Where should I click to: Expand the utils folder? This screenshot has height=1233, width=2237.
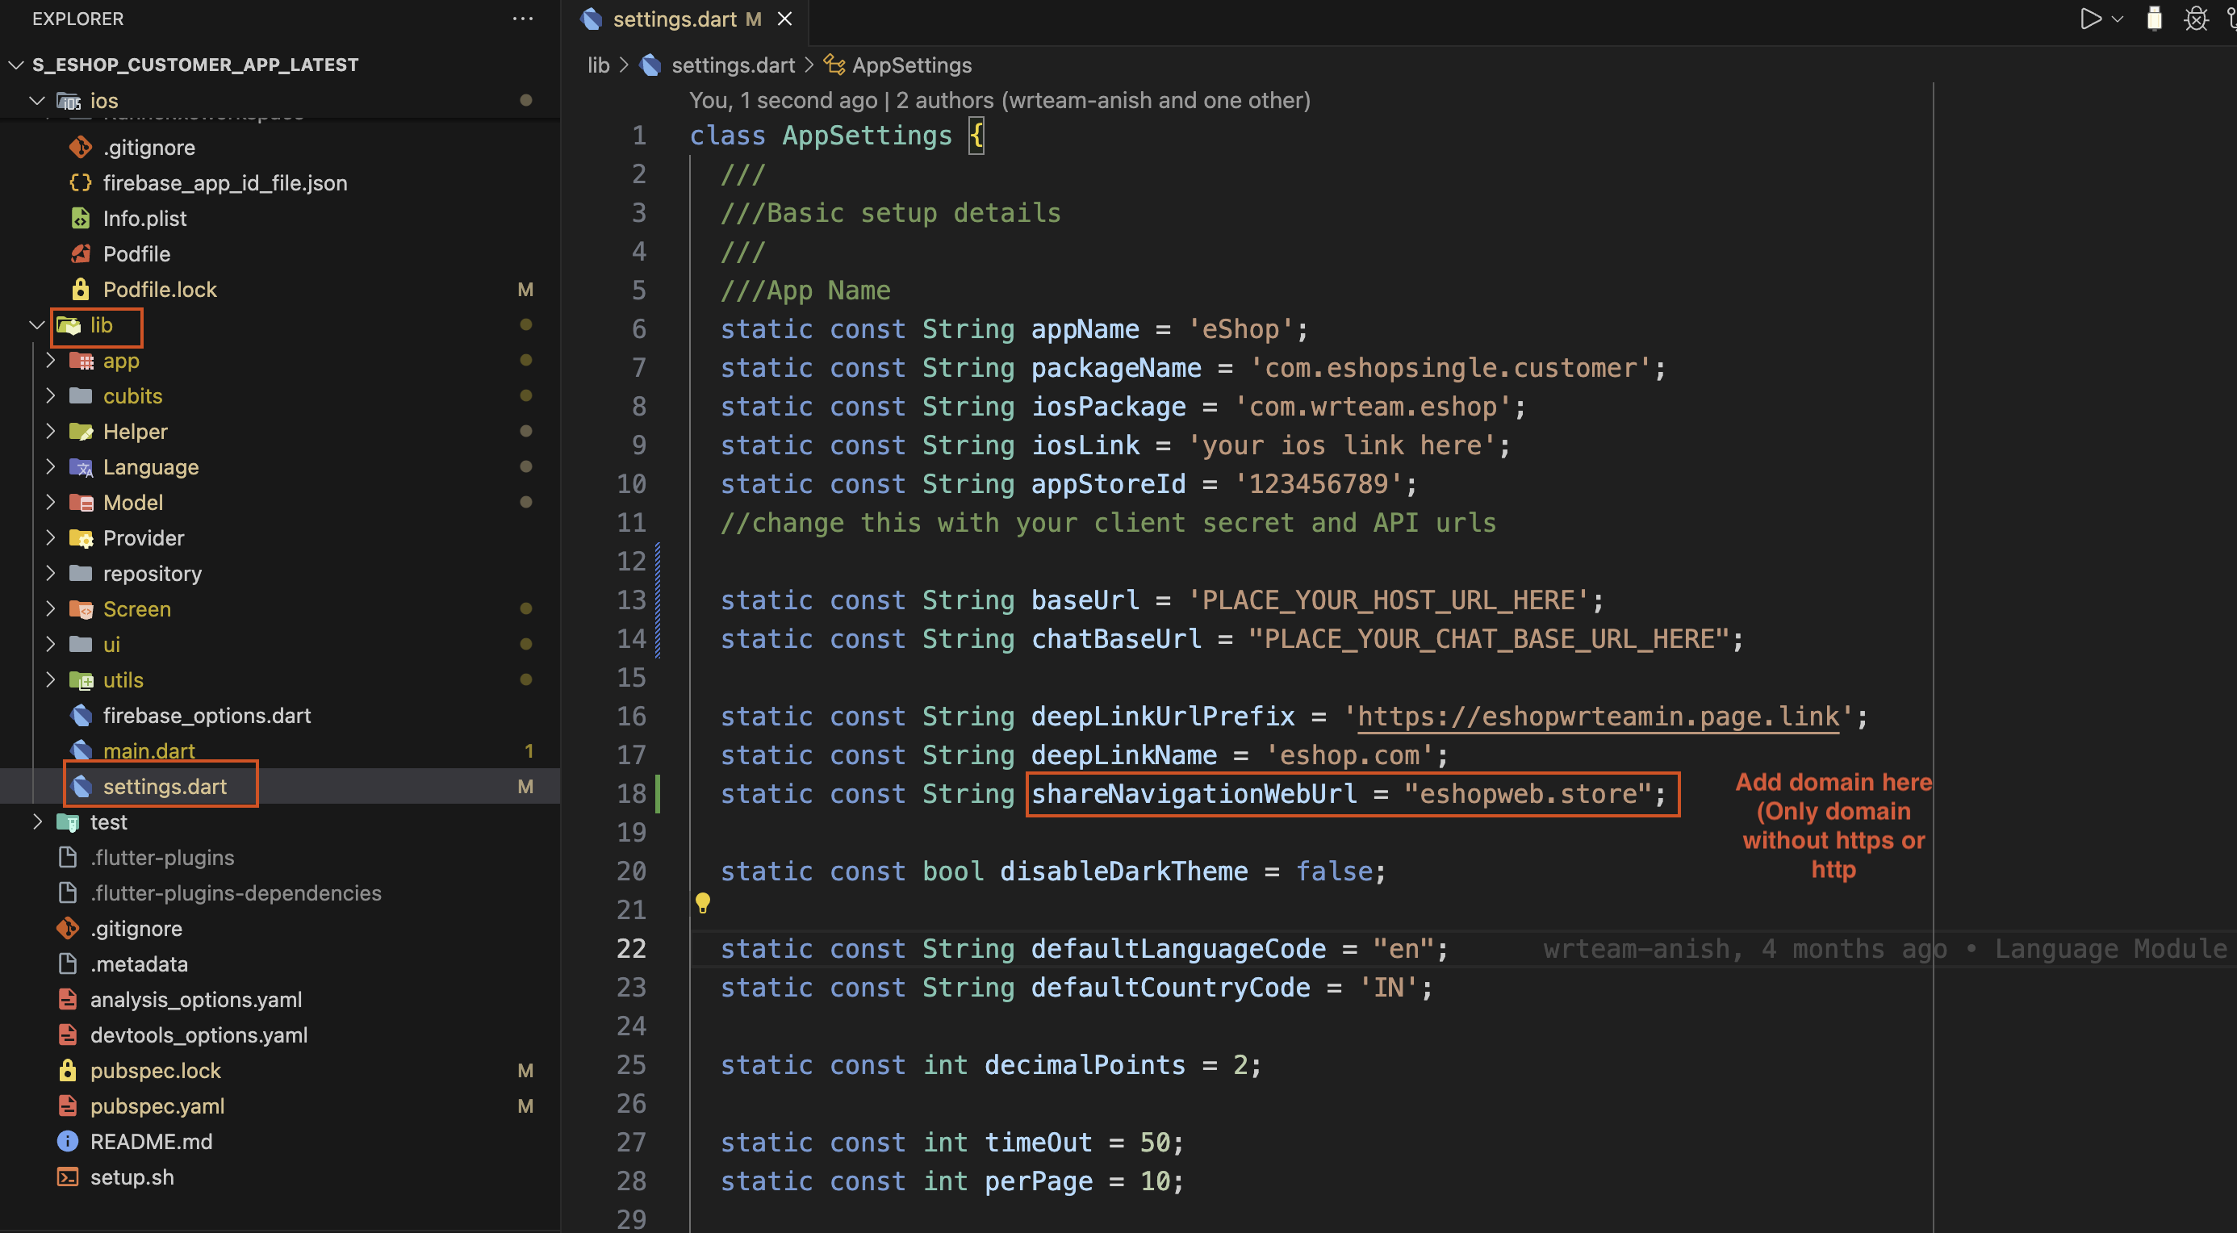50,680
